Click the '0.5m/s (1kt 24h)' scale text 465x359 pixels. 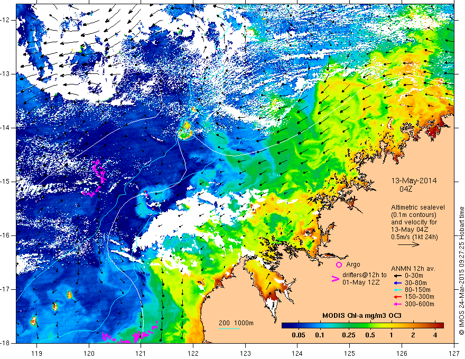(415, 237)
